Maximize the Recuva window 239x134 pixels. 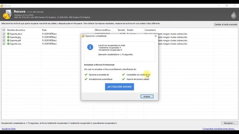[x=227, y=6]
